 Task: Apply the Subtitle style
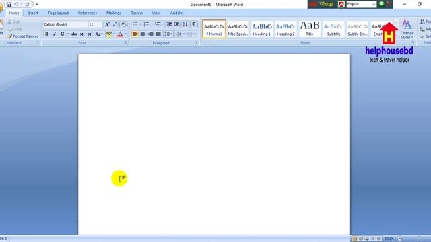(333, 29)
